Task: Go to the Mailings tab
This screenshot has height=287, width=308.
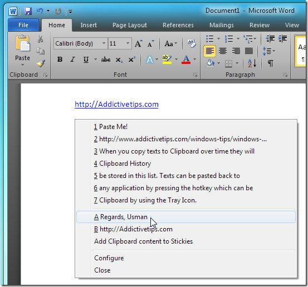Action: pos(222,25)
